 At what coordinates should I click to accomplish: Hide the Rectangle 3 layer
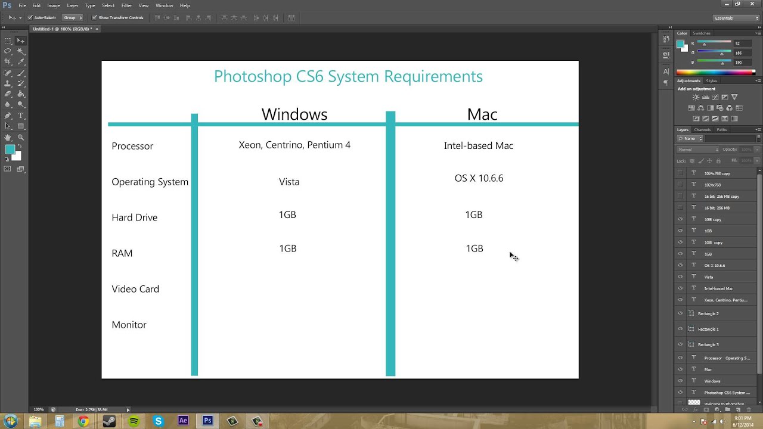[x=680, y=344]
